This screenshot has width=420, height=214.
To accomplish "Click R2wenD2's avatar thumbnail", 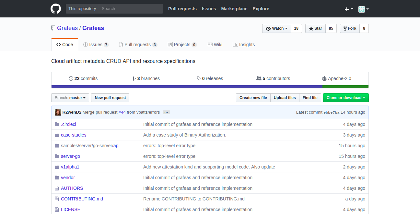I will [58, 112].
